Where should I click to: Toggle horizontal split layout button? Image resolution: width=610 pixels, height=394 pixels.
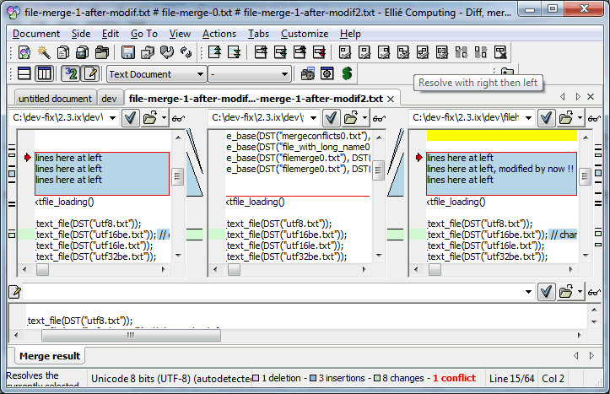pos(24,73)
